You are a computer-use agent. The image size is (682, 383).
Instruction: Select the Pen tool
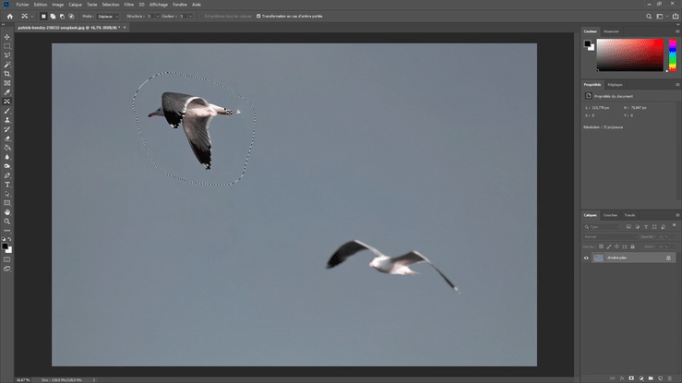click(7, 175)
